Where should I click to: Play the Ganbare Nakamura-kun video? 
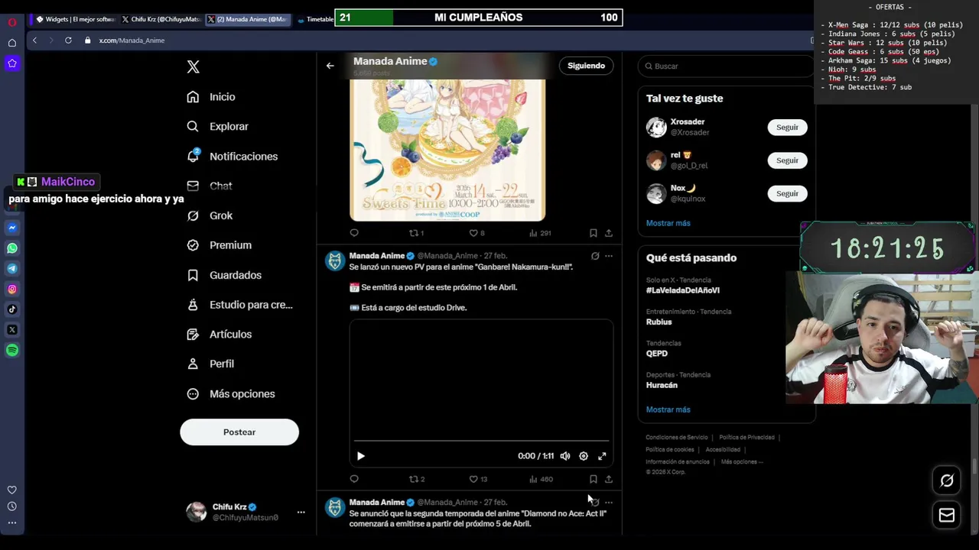[x=361, y=456]
